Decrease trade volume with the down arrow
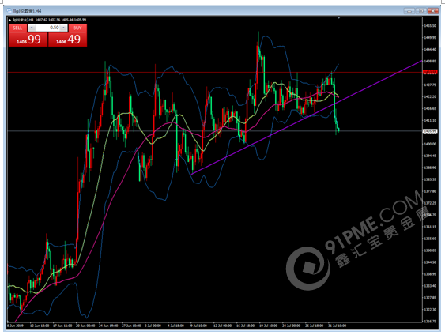 (32, 28)
